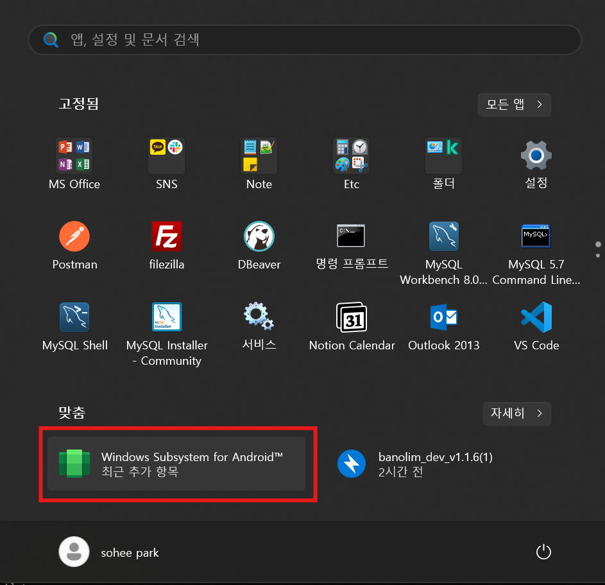The width and height of the screenshot is (605, 585).
Task: Launch Postman
Action: pyautogui.click(x=74, y=245)
